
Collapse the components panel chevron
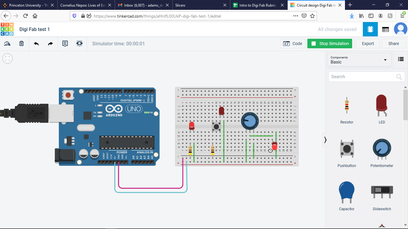click(x=325, y=140)
